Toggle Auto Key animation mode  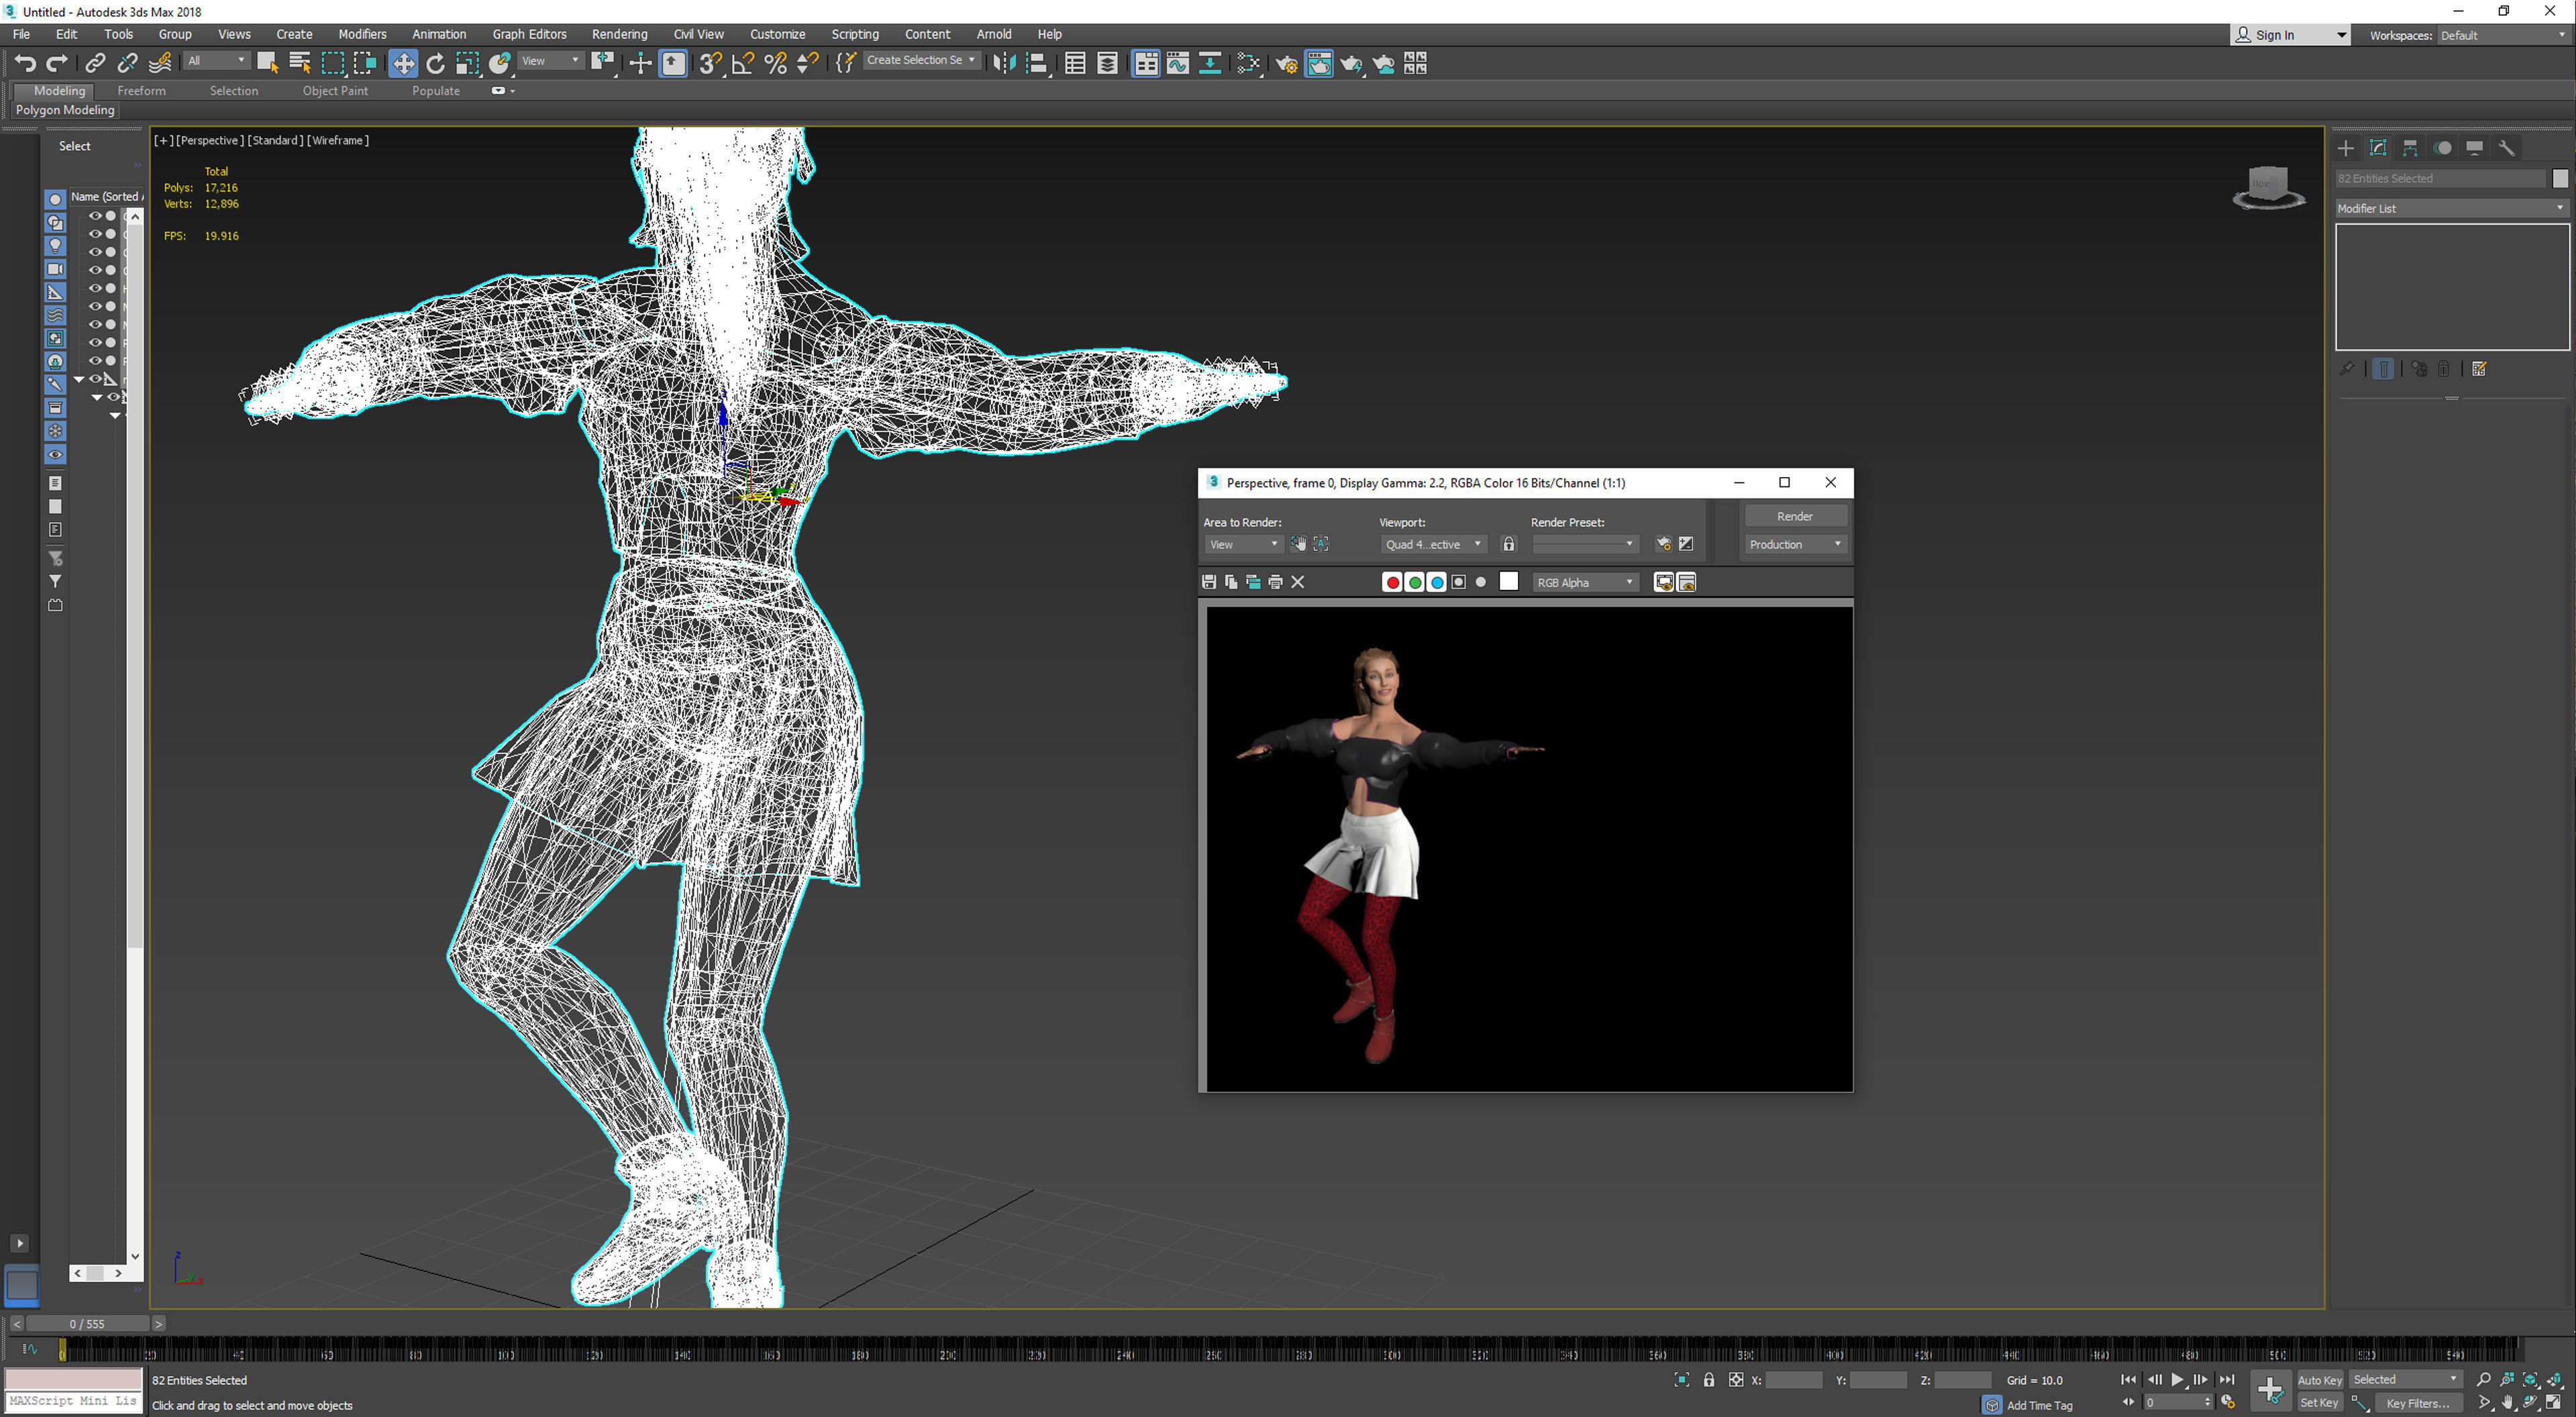point(2319,1380)
